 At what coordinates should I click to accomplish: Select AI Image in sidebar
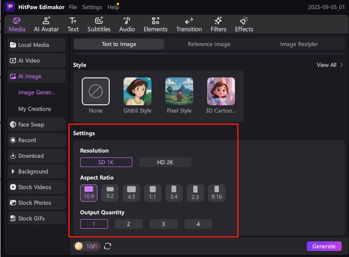point(37,76)
